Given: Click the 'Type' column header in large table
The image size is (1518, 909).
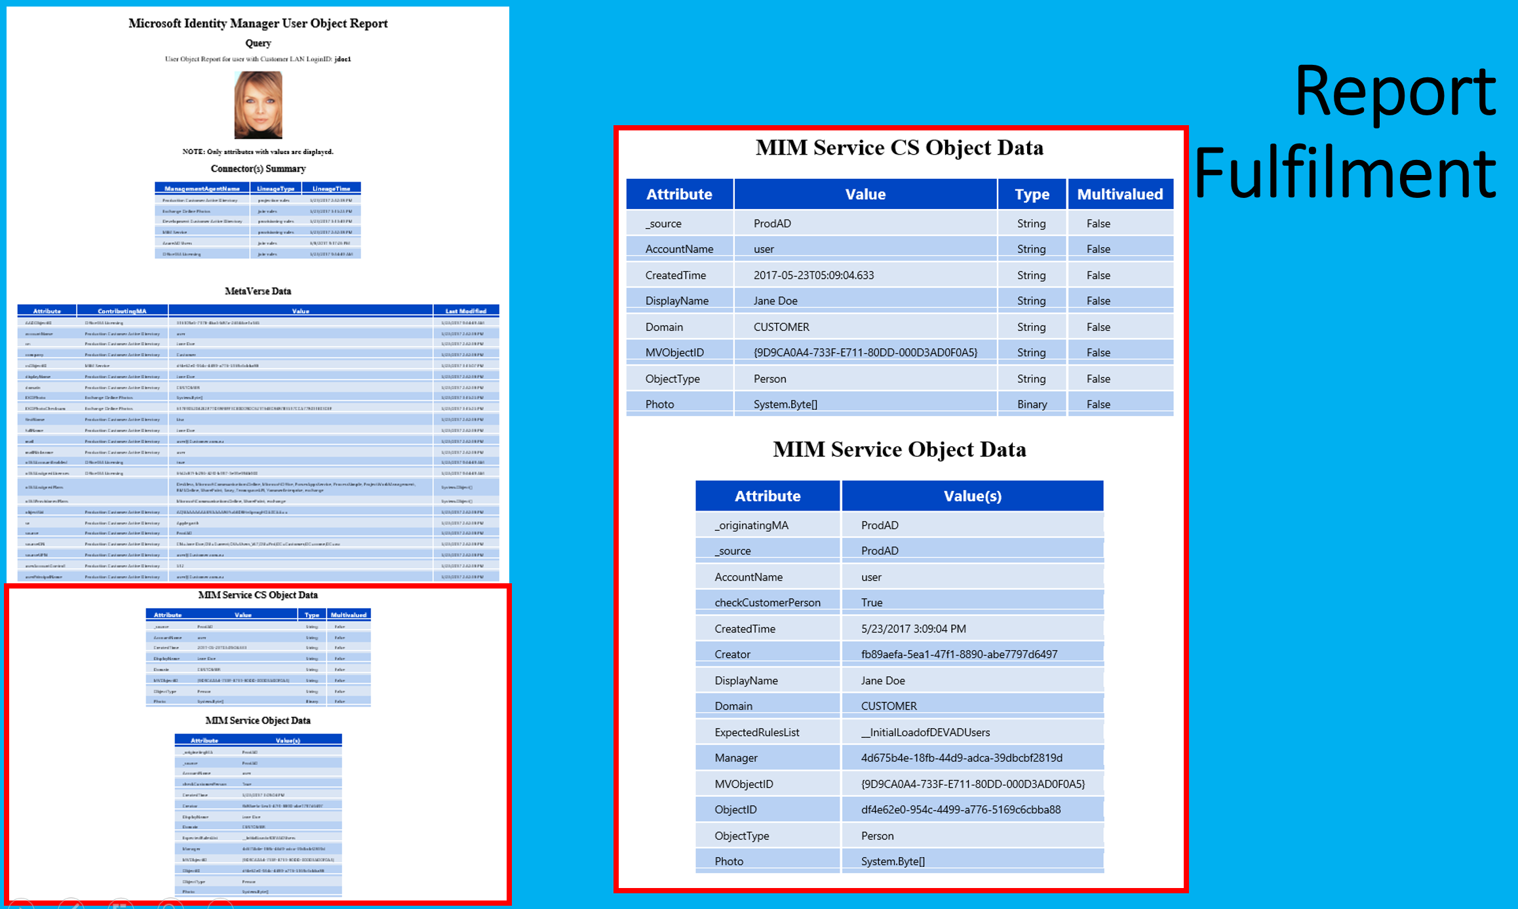Looking at the screenshot, I should point(1032,194).
